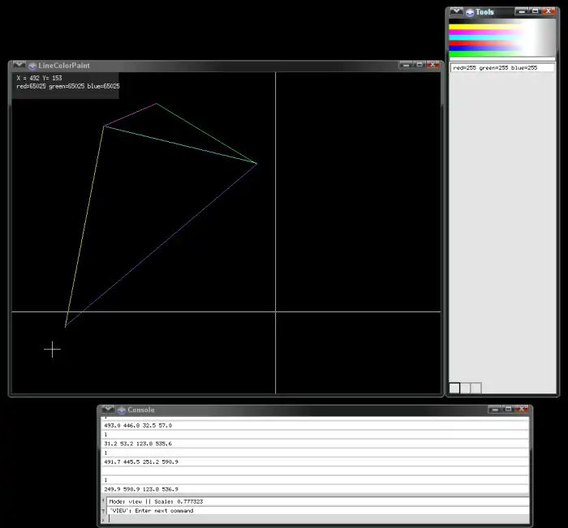568x528 pixels.
Task: Focus the Console command input field
Action: tap(318, 519)
